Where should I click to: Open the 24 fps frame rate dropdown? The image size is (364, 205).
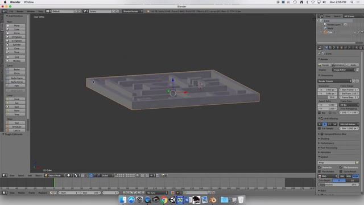click(x=349, y=105)
